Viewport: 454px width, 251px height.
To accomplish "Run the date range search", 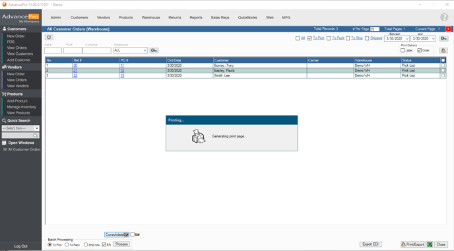I will click(443, 38).
